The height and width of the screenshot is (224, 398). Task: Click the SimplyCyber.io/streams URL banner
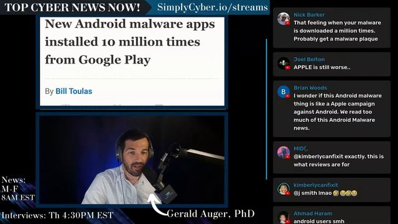[212, 7]
